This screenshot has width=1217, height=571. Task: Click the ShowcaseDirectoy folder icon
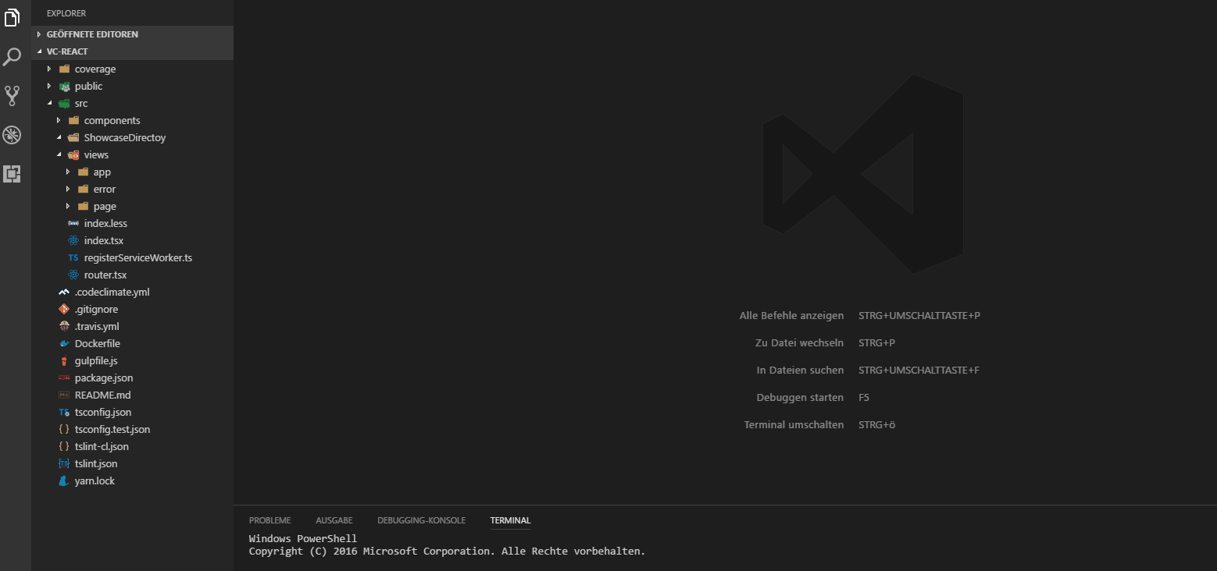pyautogui.click(x=73, y=137)
